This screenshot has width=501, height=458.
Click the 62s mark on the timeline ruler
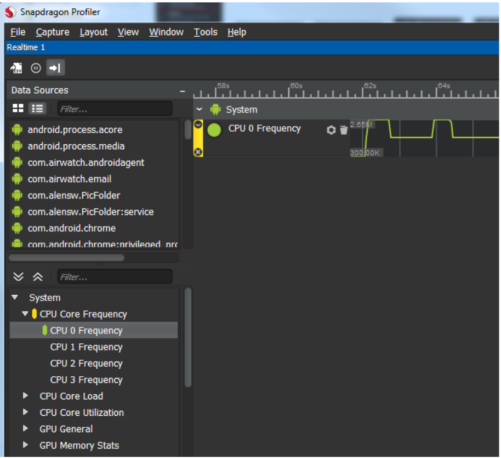[369, 86]
